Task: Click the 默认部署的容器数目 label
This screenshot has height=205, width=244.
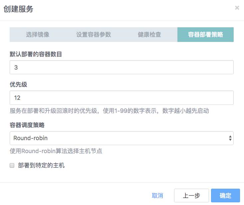Action: pos(36,54)
